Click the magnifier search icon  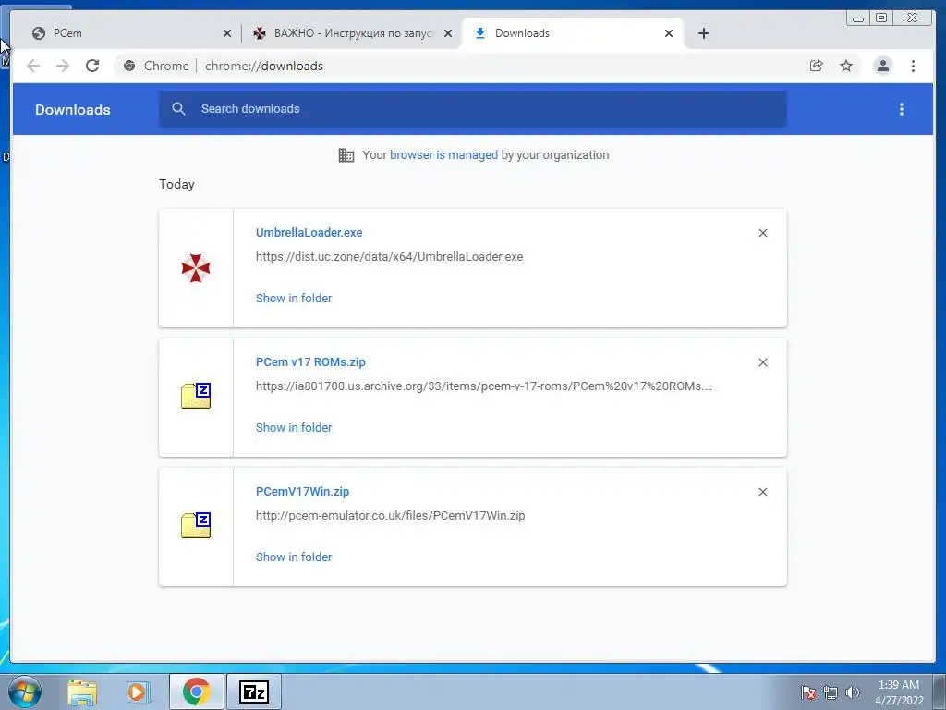(x=178, y=109)
